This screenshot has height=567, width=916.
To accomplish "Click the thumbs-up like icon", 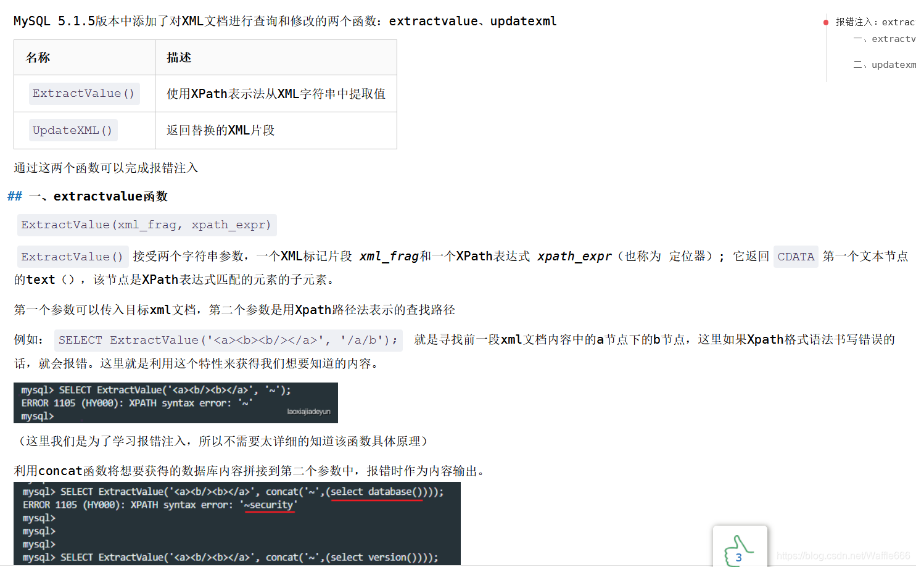I will point(739,551).
